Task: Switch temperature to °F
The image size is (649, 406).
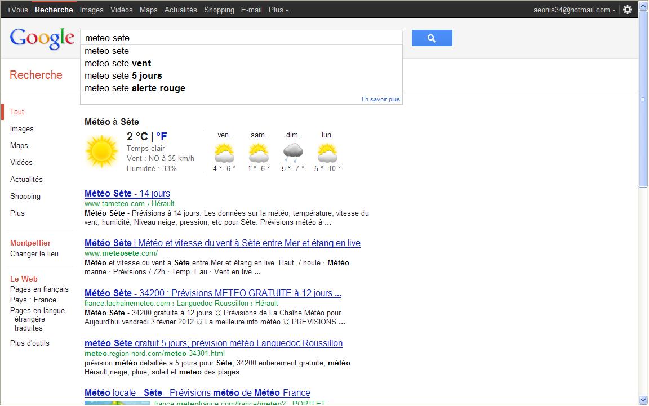Action: [x=162, y=136]
